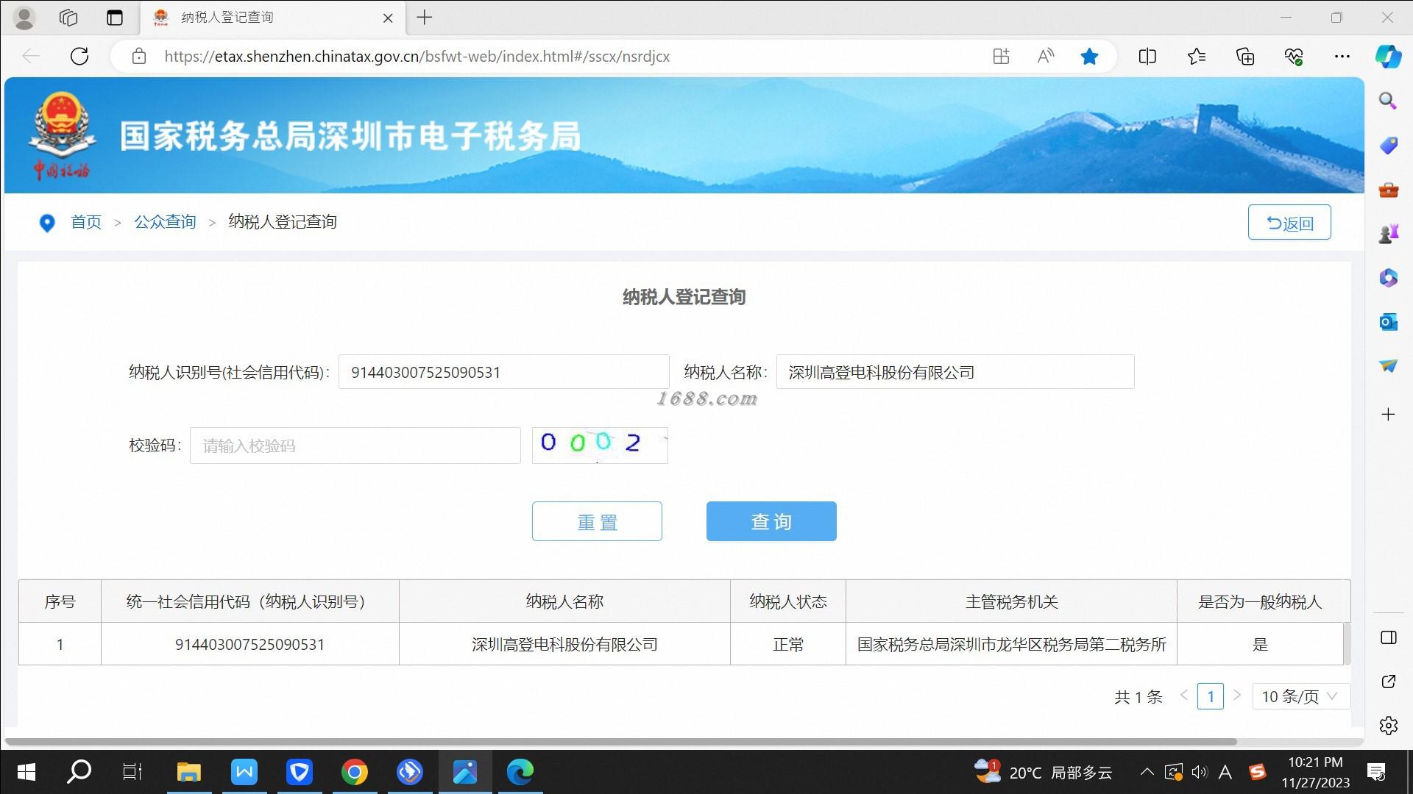1413x794 pixels.
Task: Click the 重置 button
Action: point(597,521)
